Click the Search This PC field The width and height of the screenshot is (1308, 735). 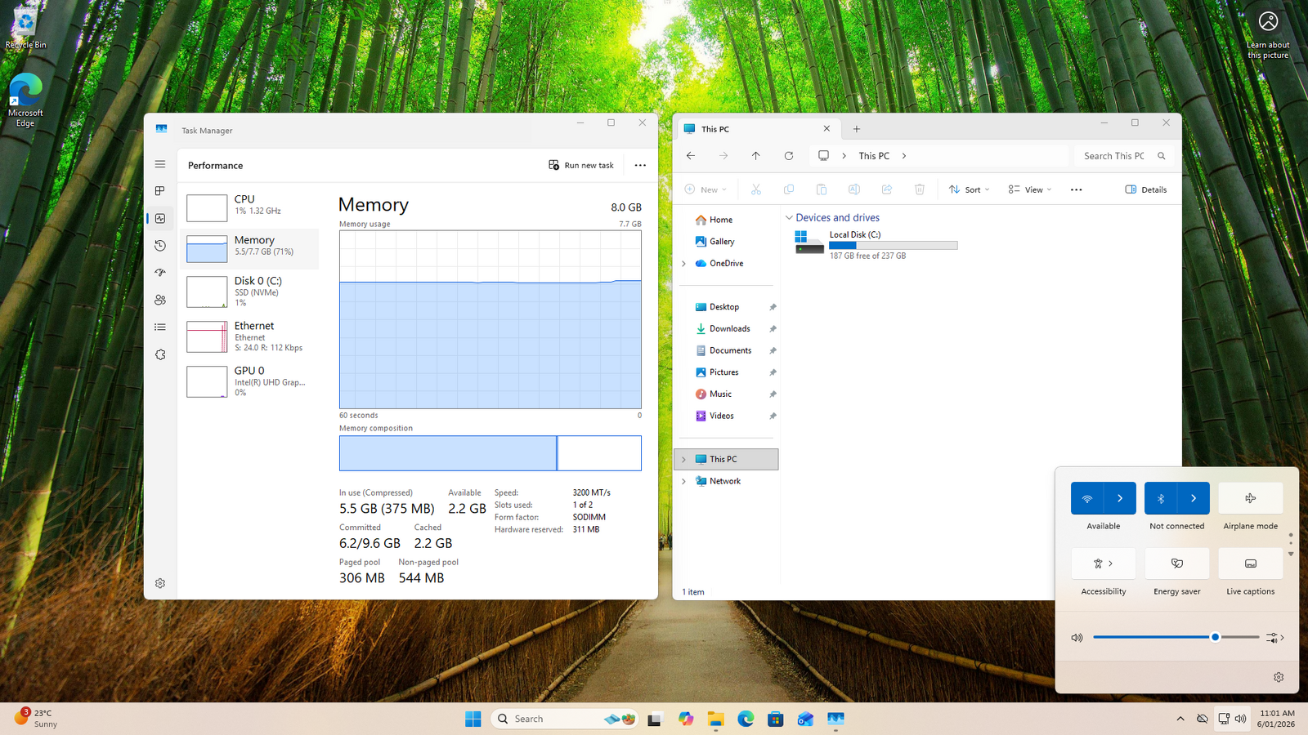pos(1113,156)
